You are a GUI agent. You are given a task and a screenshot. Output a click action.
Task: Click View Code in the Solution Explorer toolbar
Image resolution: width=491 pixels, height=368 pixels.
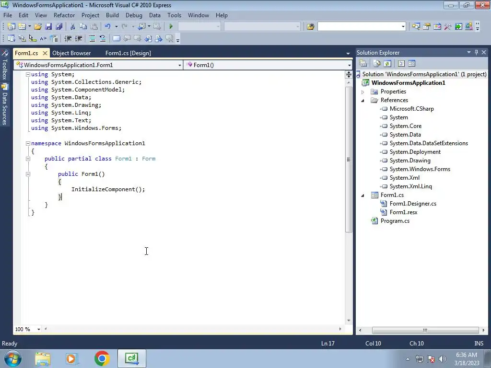(x=401, y=64)
